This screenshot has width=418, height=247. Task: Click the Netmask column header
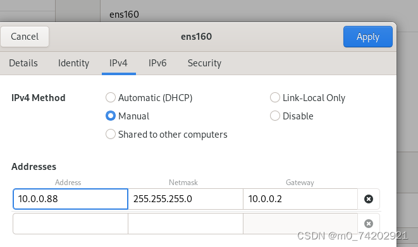pyautogui.click(x=183, y=183)
